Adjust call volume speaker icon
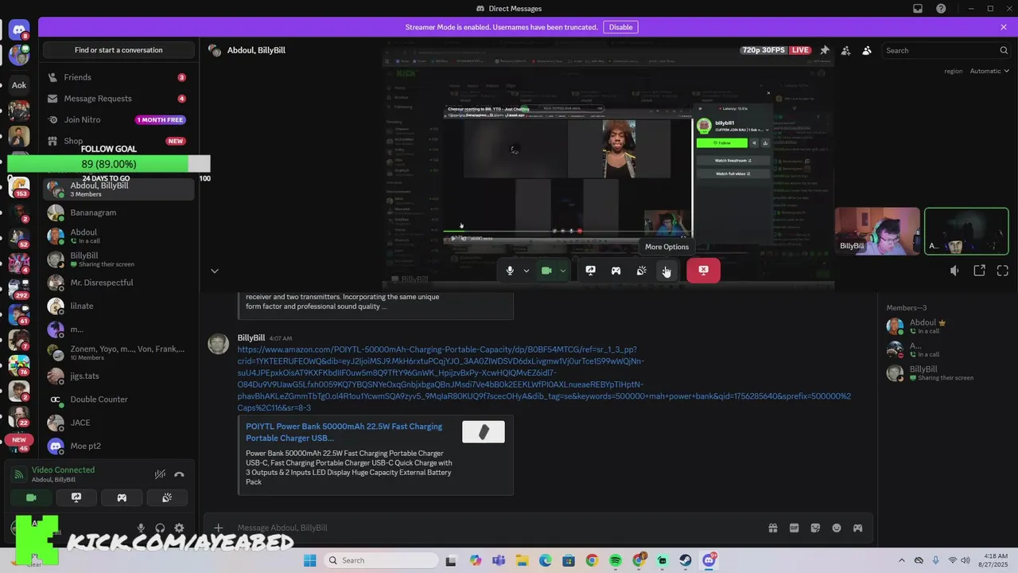Viewport: 1018px width, 573px height. (x=954, y=271)
